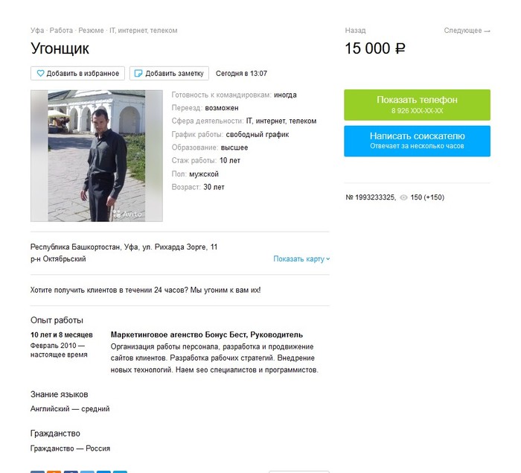Share via the first VK social icon
521x473 pixels.
point(37,472)
